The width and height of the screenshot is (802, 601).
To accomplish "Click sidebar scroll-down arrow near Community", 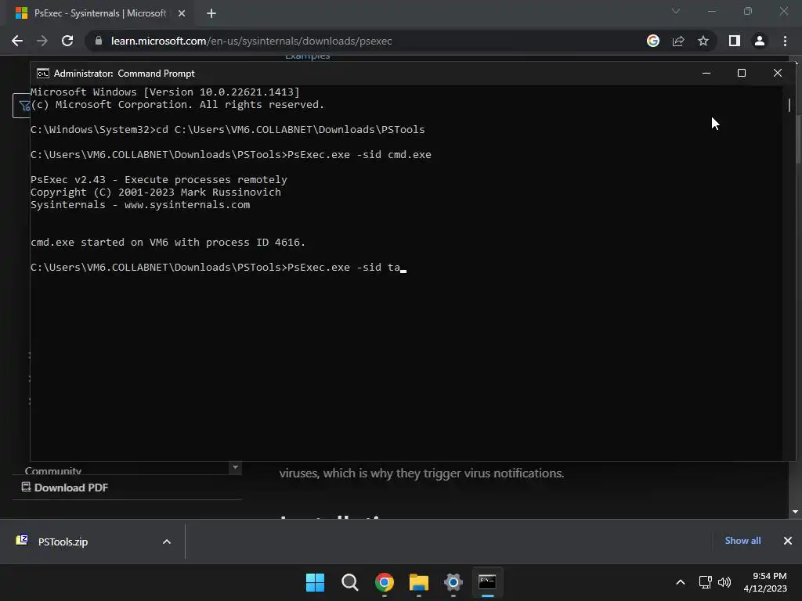I will [x=235, y=467].
